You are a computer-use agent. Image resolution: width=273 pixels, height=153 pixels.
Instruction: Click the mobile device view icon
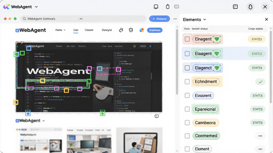pos(167,7)
